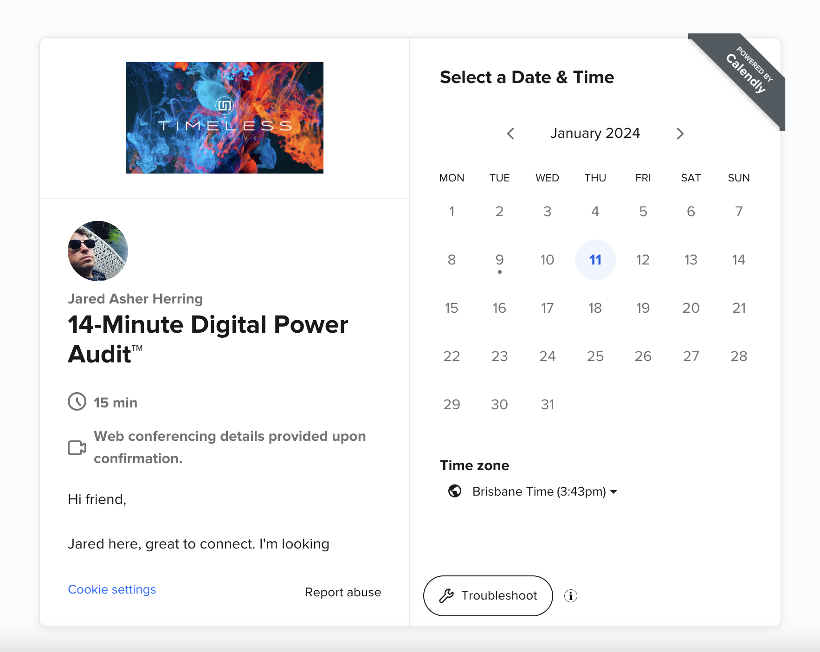Choose January 15 date

coord(452,308)
